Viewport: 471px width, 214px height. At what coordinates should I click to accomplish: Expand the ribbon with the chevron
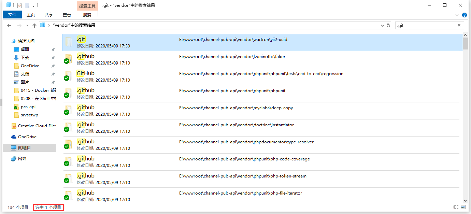457,15
